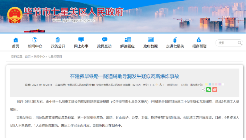Select the pink eye-protection color swatch

click(216, 84)
